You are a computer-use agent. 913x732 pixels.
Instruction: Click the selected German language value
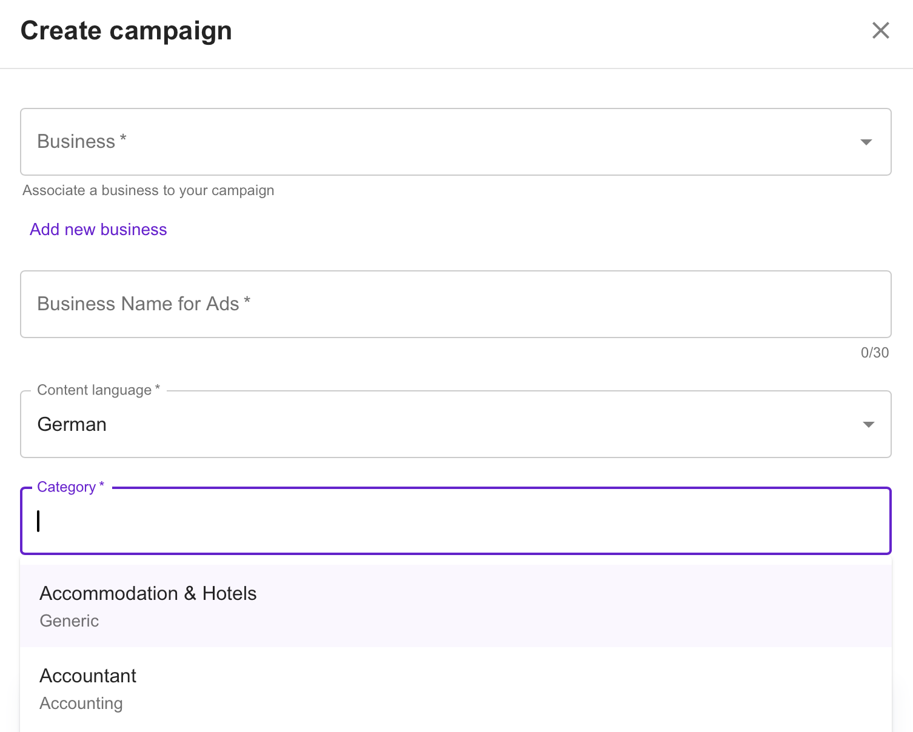(72, 425)
